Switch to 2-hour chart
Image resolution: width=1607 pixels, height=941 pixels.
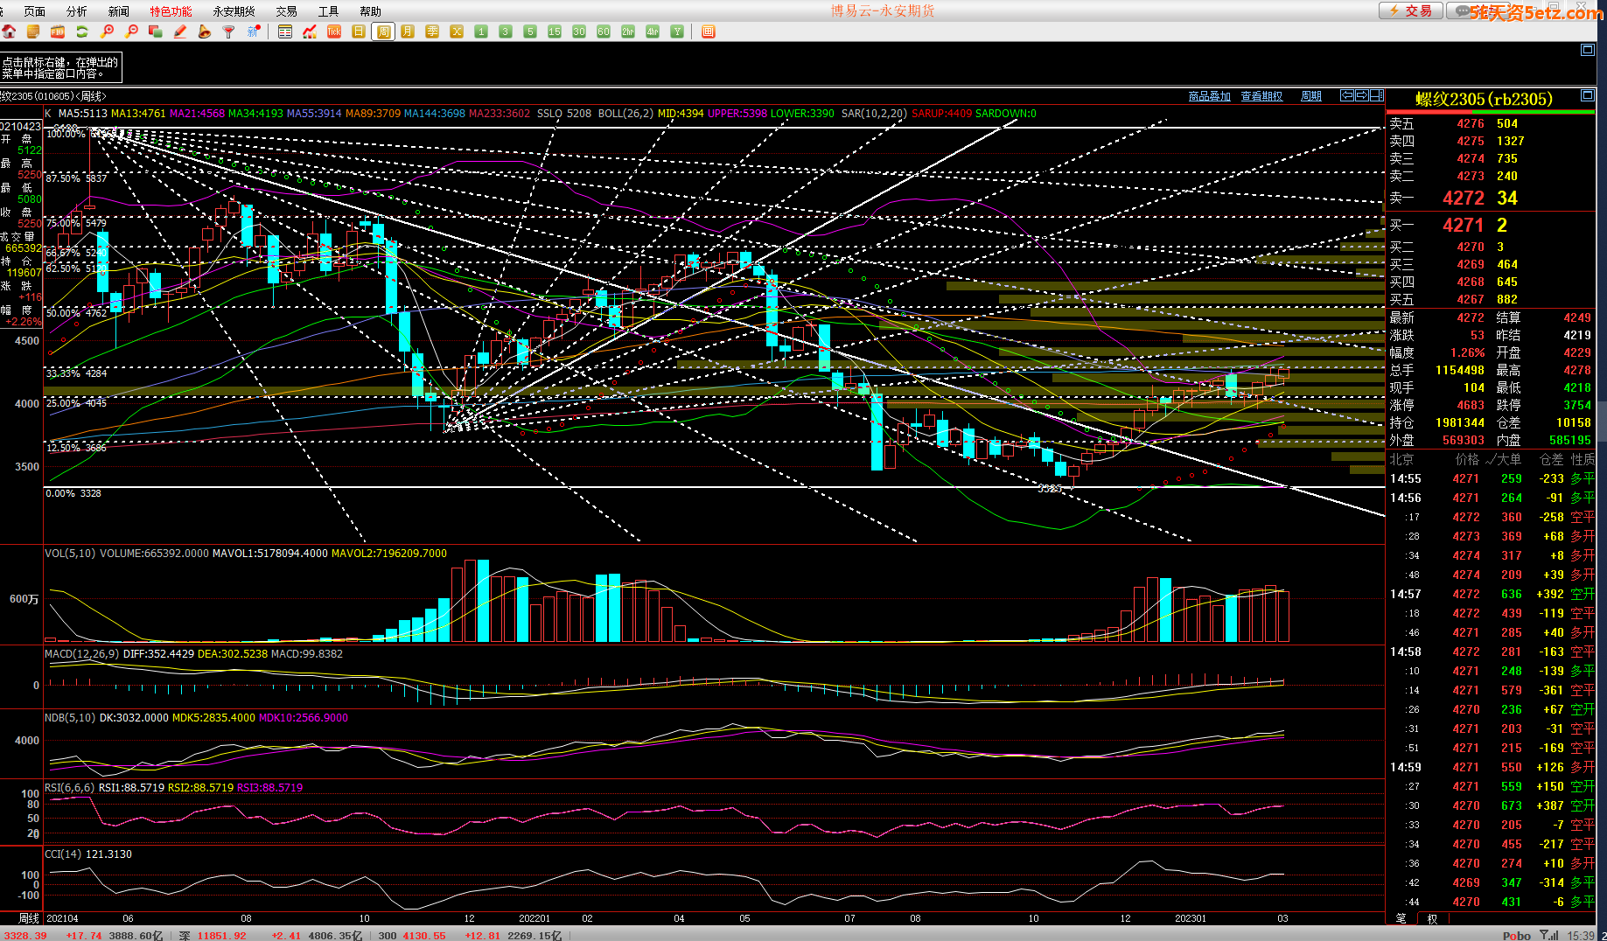(x=628, y=31)
